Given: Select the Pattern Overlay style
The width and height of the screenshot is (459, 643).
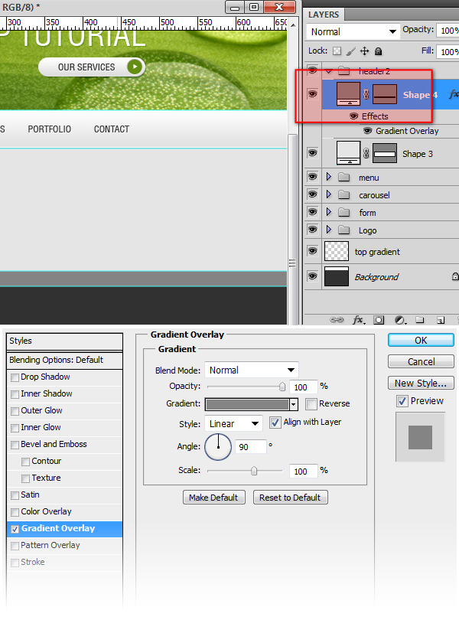Looking at the screenshot, I should [50, 545].
